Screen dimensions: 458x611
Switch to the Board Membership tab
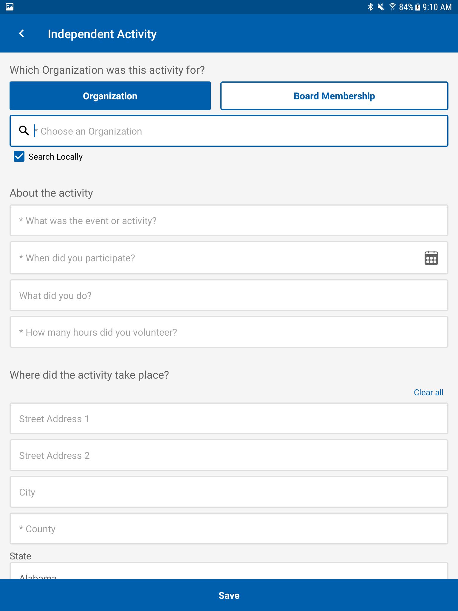[x=334, y=96]
